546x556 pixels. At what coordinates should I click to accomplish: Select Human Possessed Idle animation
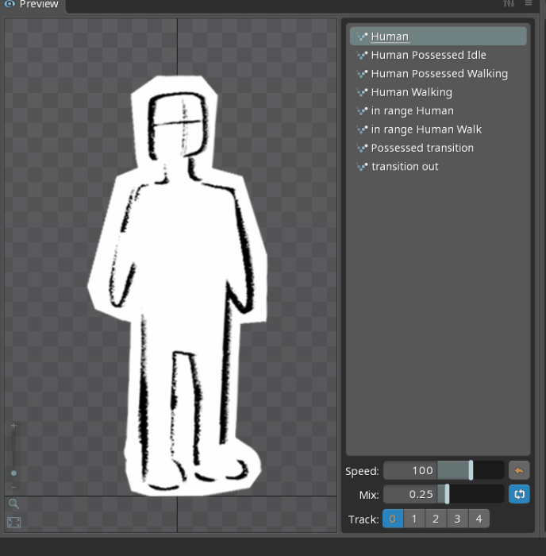pos(438,55)
